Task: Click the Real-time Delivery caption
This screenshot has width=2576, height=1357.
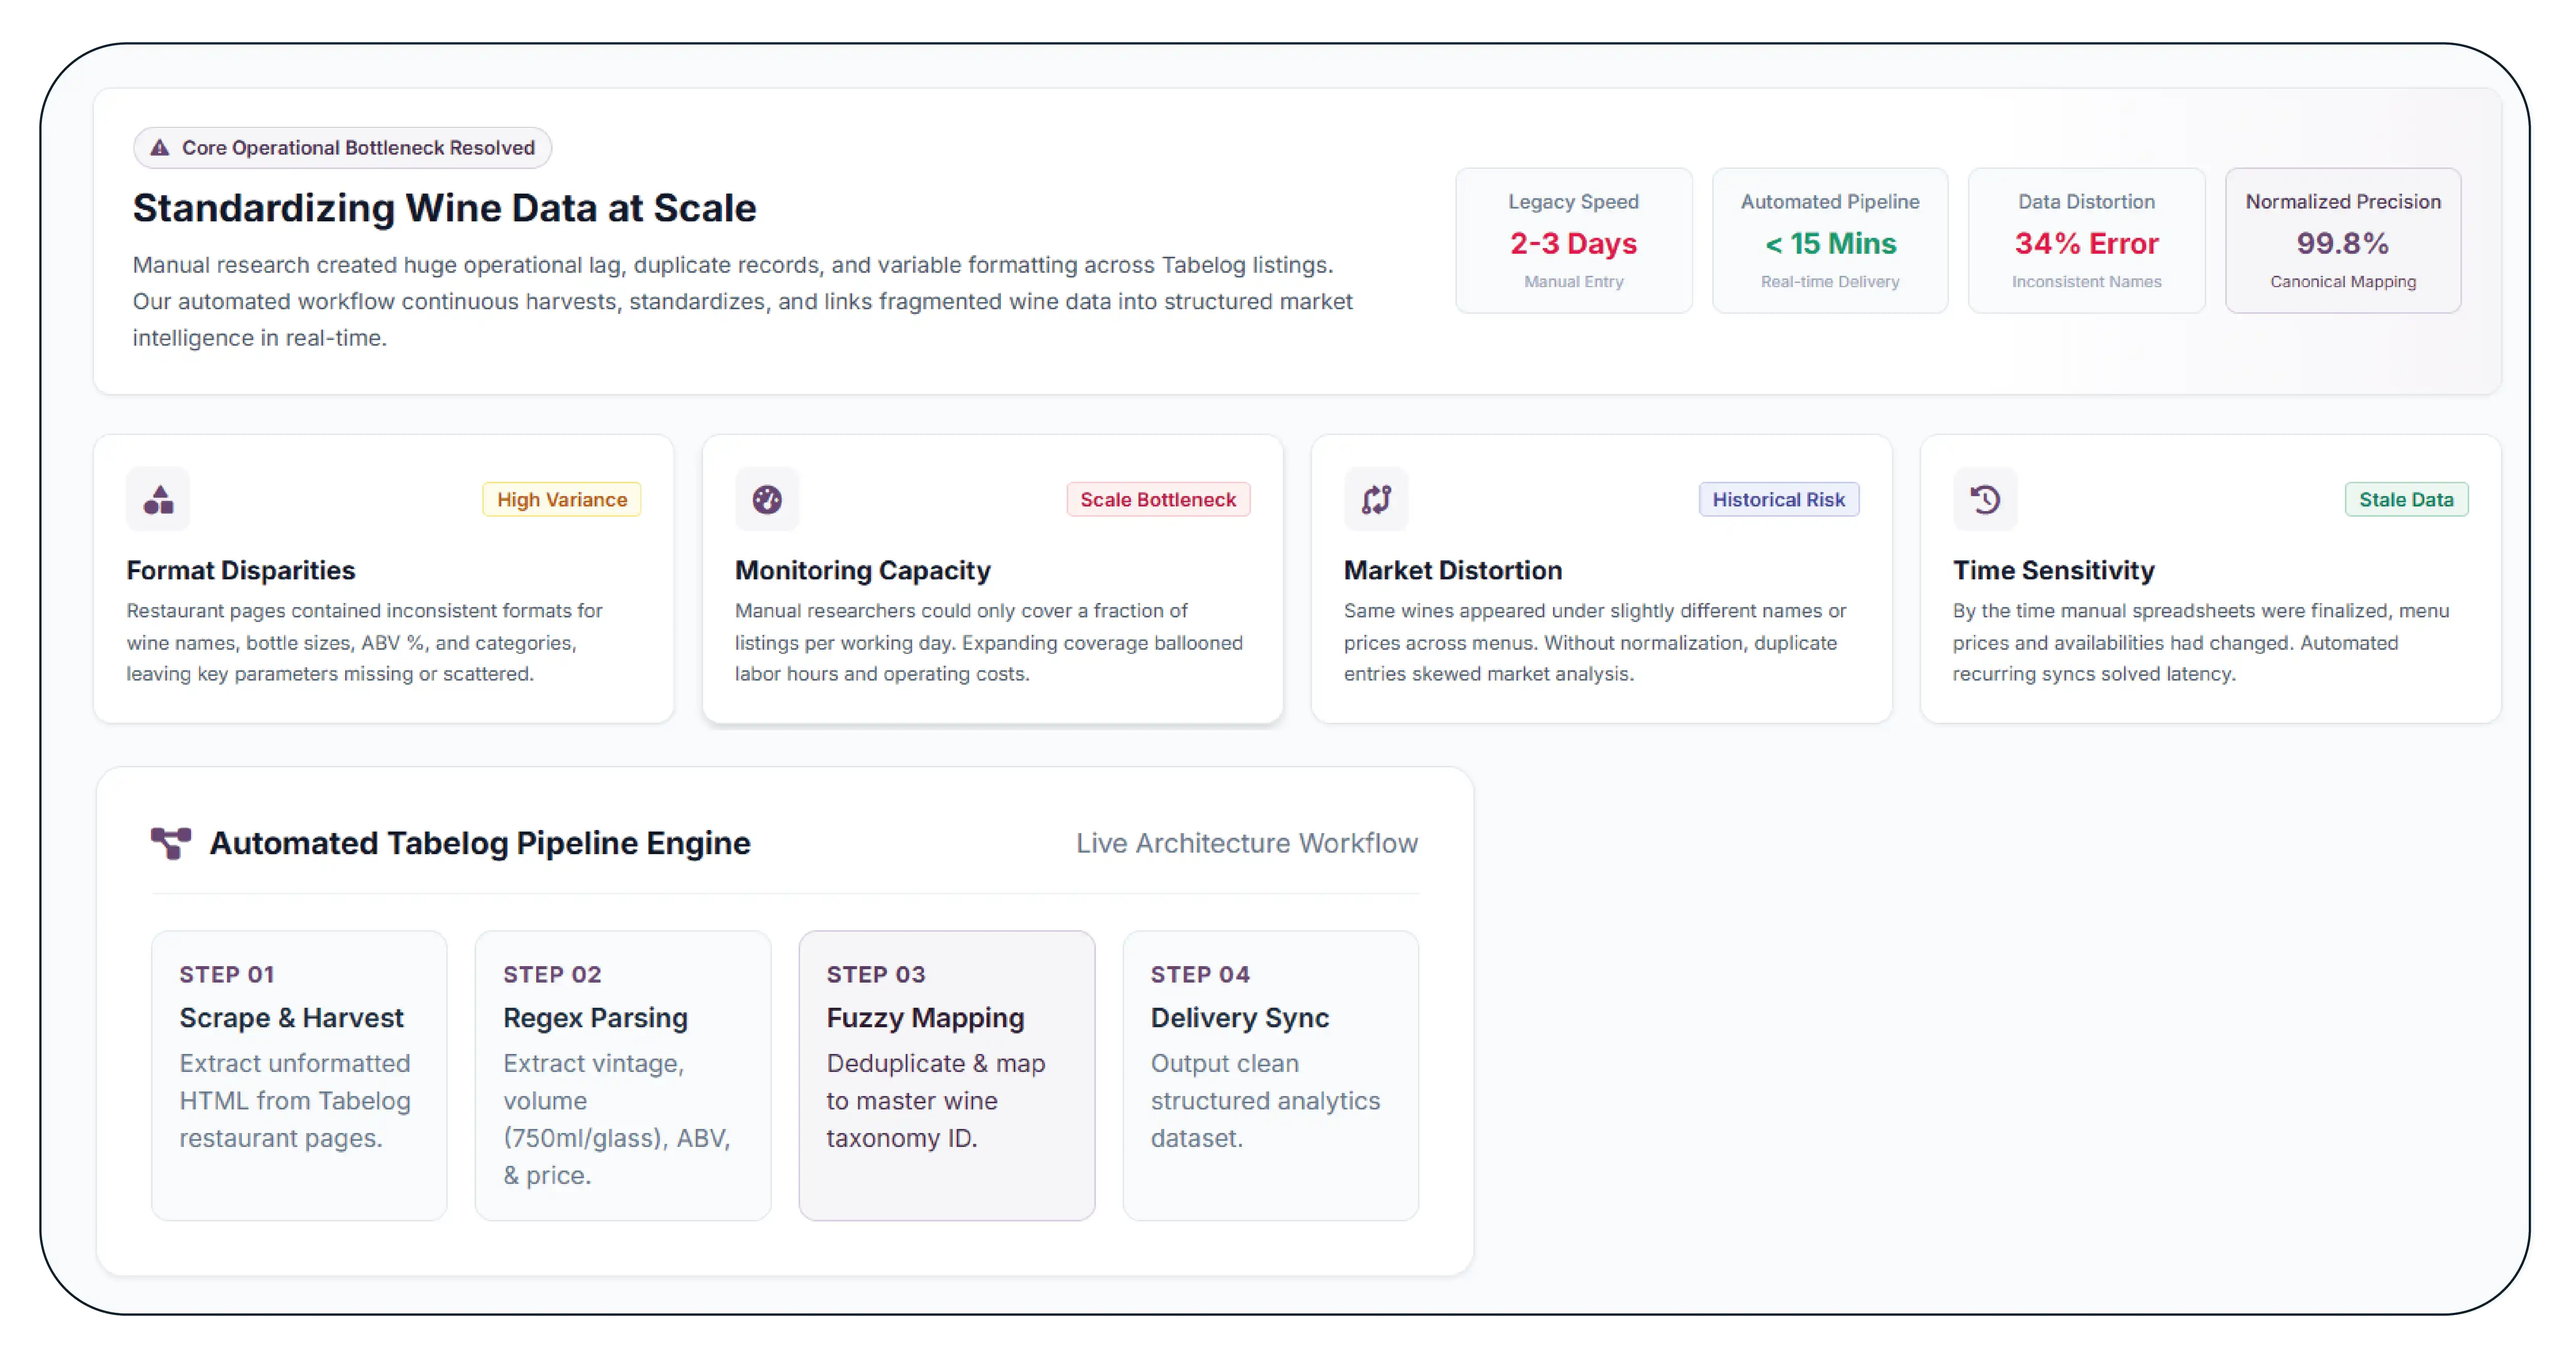Action: [1830, 282]
